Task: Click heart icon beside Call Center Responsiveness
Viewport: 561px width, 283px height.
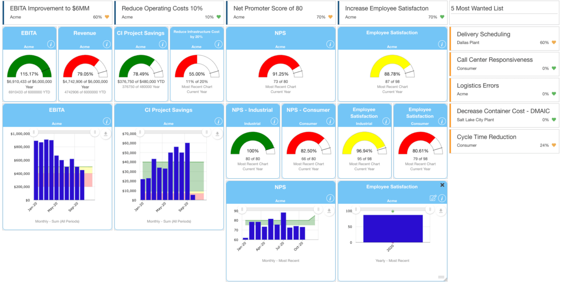Action: click(554, 68)
